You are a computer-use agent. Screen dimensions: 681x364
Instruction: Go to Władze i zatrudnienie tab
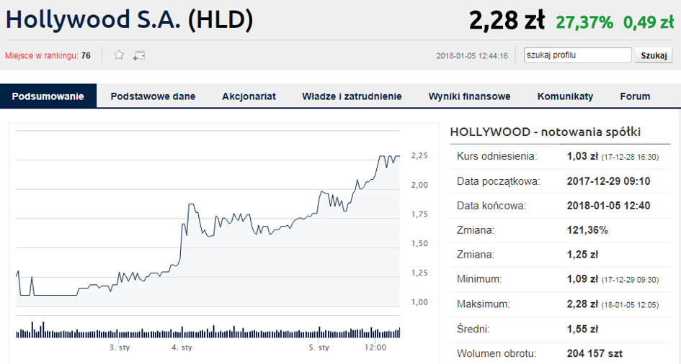[352, 96]
